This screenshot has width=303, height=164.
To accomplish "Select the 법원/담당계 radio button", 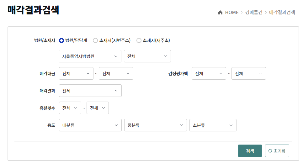I will pos(61,40).
